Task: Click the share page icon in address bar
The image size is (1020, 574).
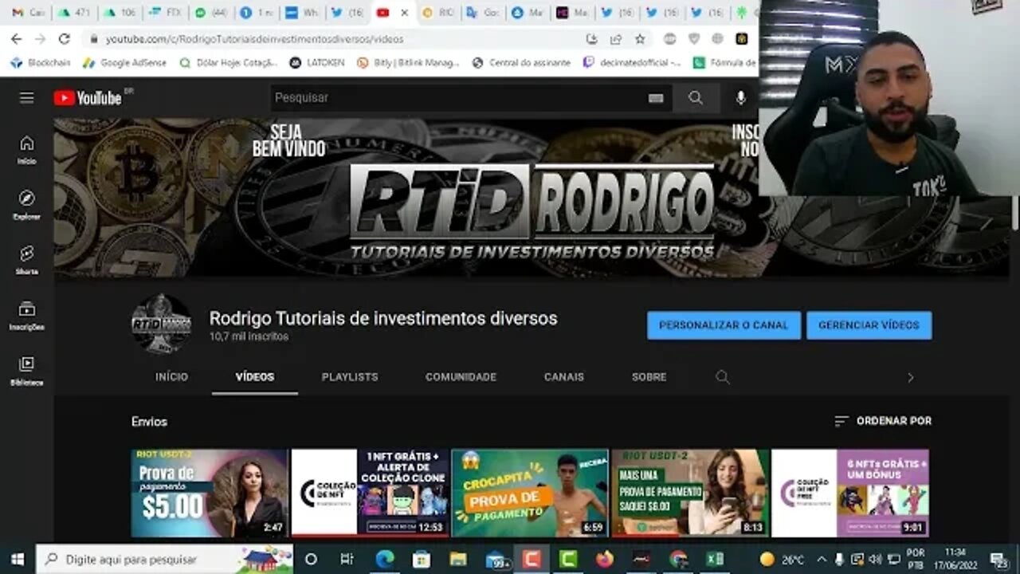Action: pyautogui.click(x=616, y=38)
